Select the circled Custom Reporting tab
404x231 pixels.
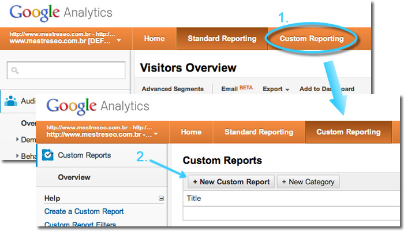[x=311, y=39]
